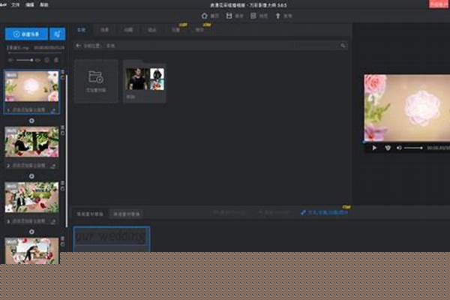Click the blue new-scene button with the plus icon
Screen dimensions: 450x300
[x=26, y=34]
